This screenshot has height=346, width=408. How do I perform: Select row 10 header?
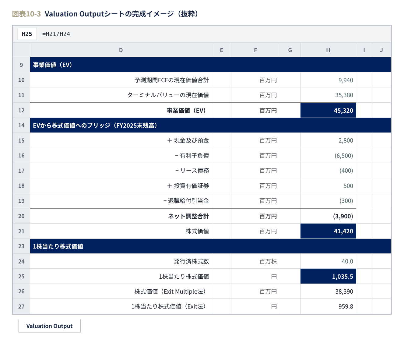click(x=21, y=80)
